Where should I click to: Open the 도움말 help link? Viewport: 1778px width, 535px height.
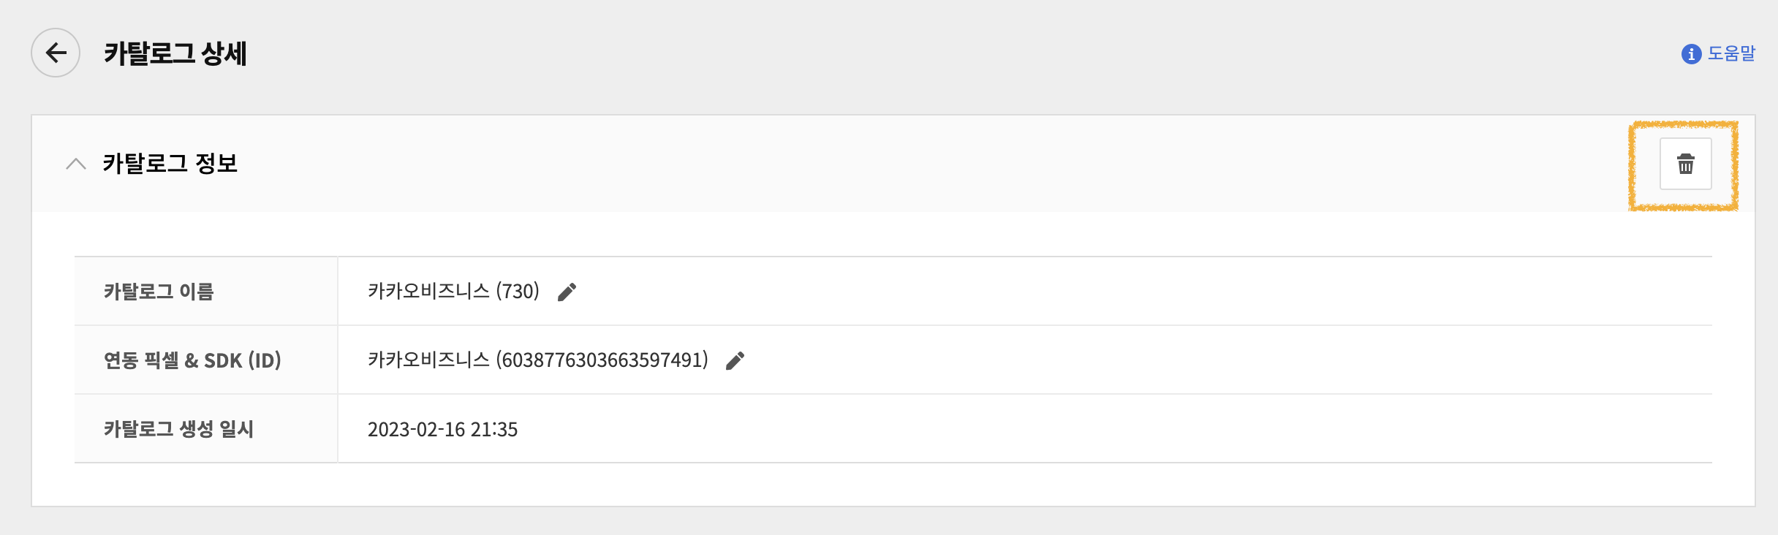[x=1731, y=53]
